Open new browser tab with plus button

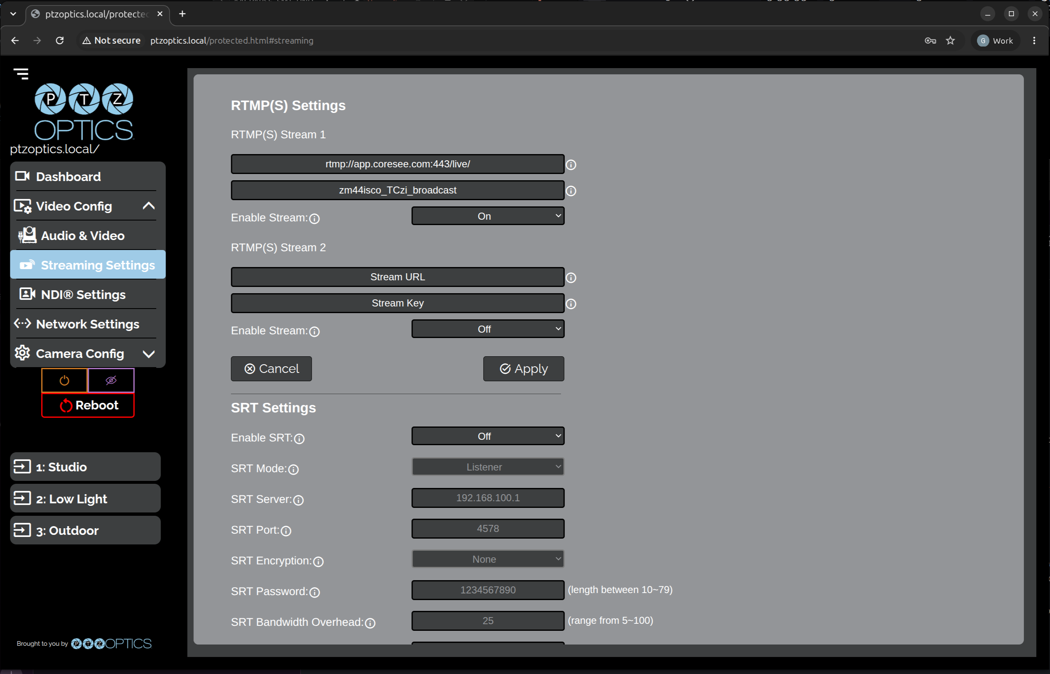(182, 14)
